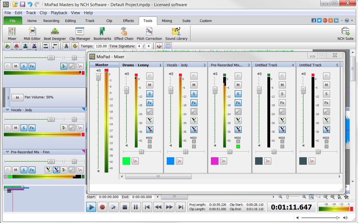Open the Bookmarks tool
Image resolution: width=358 pixels, height=223 pixels.
pos(102,33)
